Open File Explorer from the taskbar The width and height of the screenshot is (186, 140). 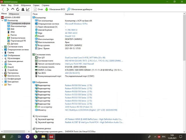43,137
